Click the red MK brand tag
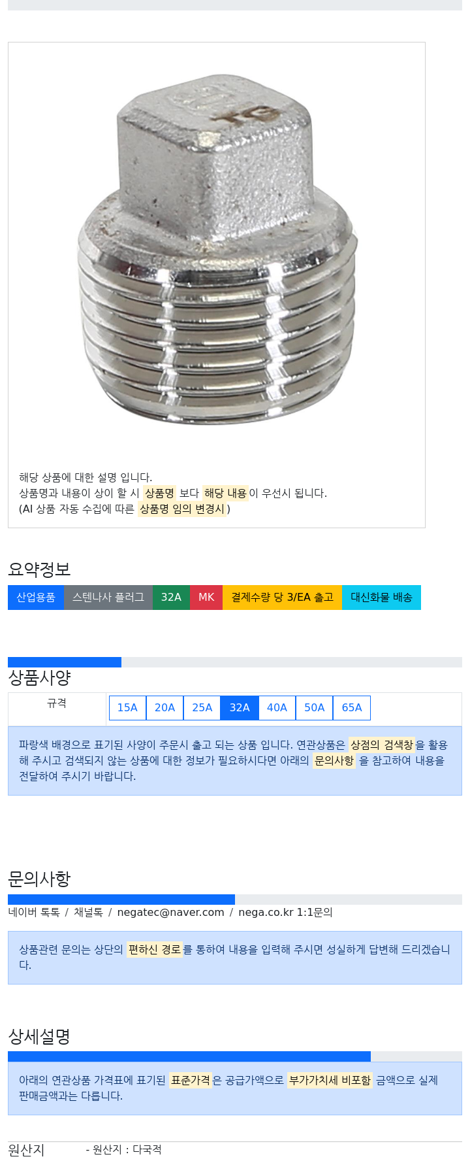The height and width of the screenshot is (1163, 470). coord(206,598)
